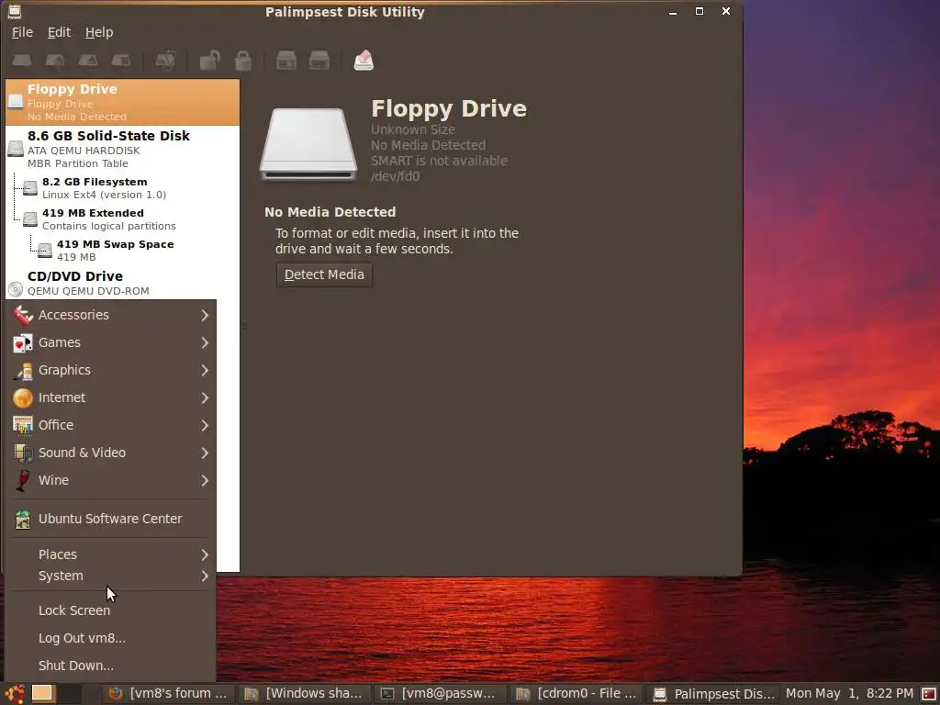Expand the Places submenu arrow
The image size is (940, 705).
pos(205,555)
